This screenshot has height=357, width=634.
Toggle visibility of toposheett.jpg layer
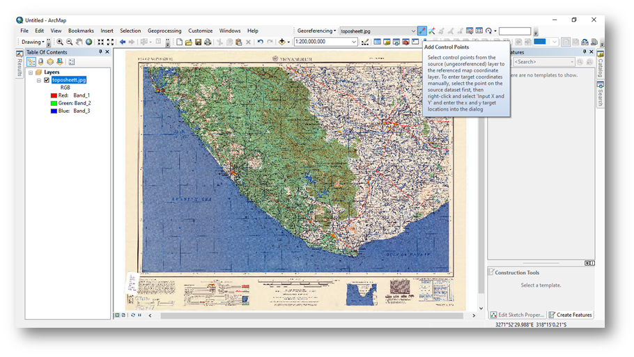pyautogui.click(x=47, y=80)
